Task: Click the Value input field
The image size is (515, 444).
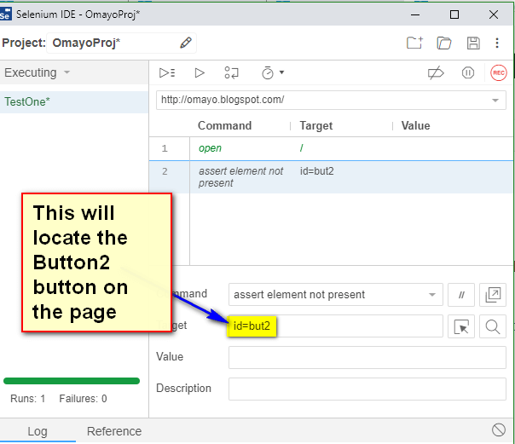Action: [367, 357]
